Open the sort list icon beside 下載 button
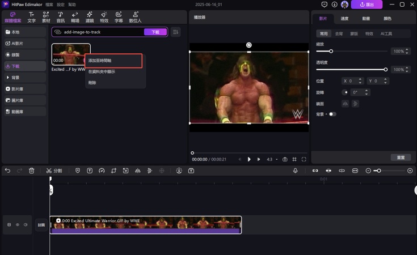 pyautogui.click(x=175, y=32)
